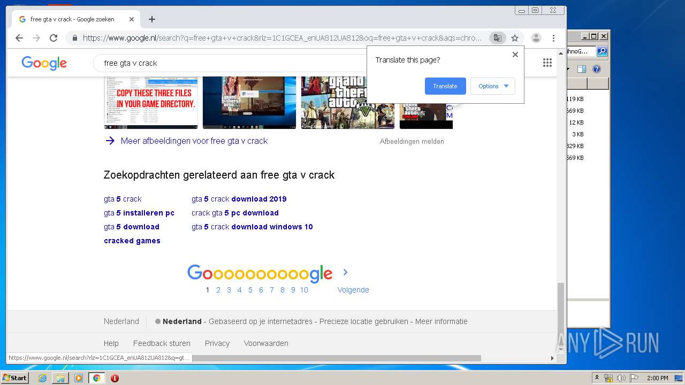685x385 pixels.
Task: Open the translate Options dropdown
Action: pos(493,86)
